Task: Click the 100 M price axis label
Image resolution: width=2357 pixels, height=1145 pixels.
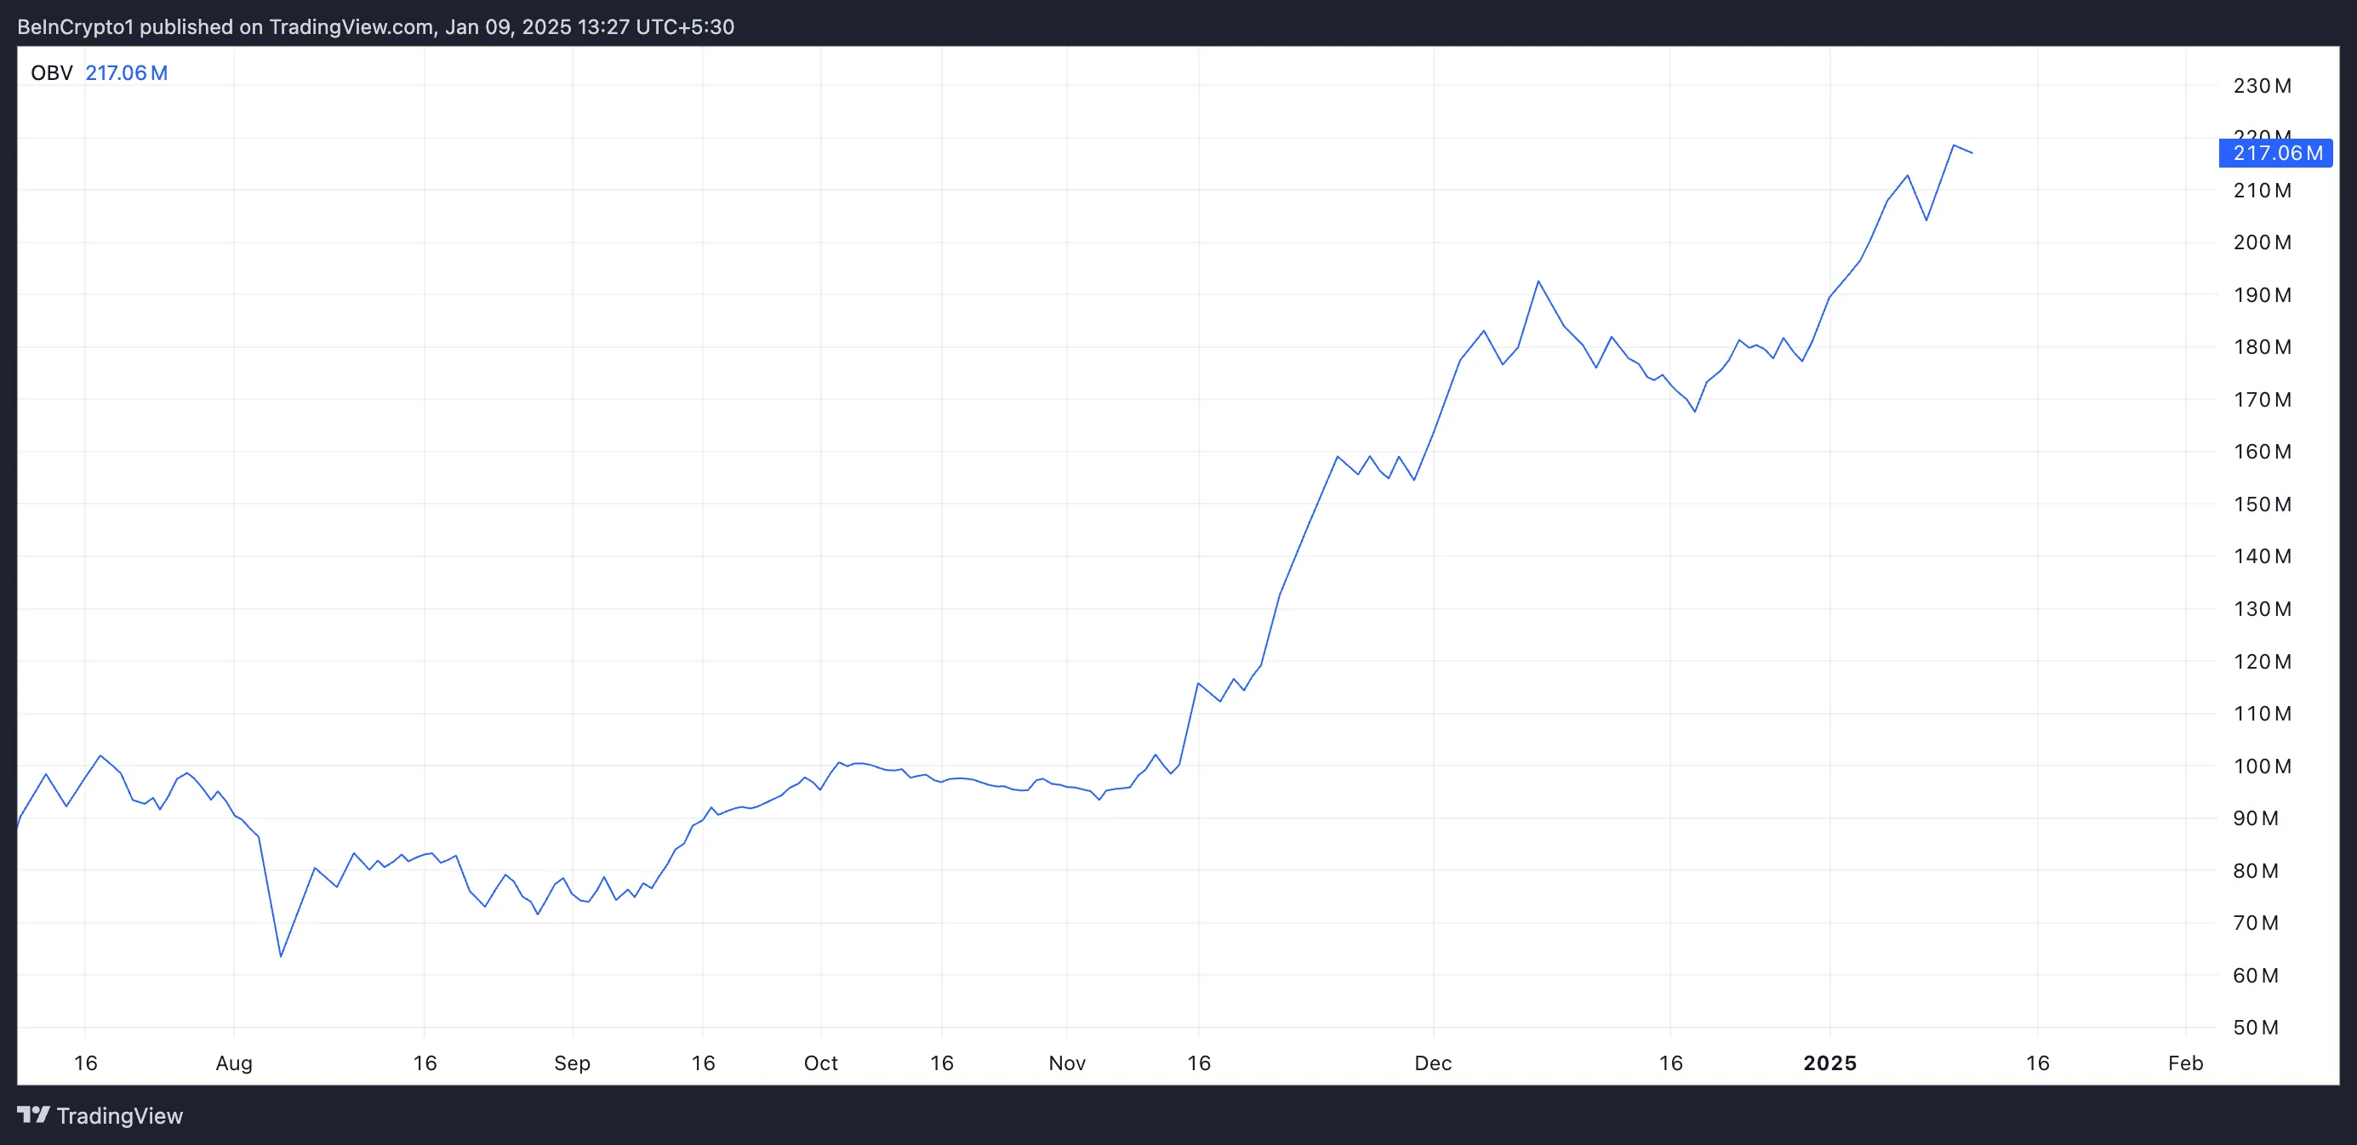Action: point(2262,766)
